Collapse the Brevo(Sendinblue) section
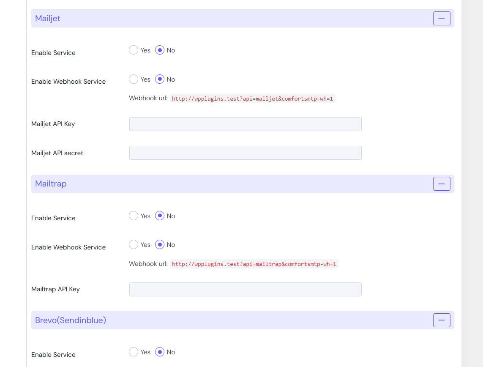Image resolution: width=483 pixels, height=367 pixels. [x=442, y=320]
